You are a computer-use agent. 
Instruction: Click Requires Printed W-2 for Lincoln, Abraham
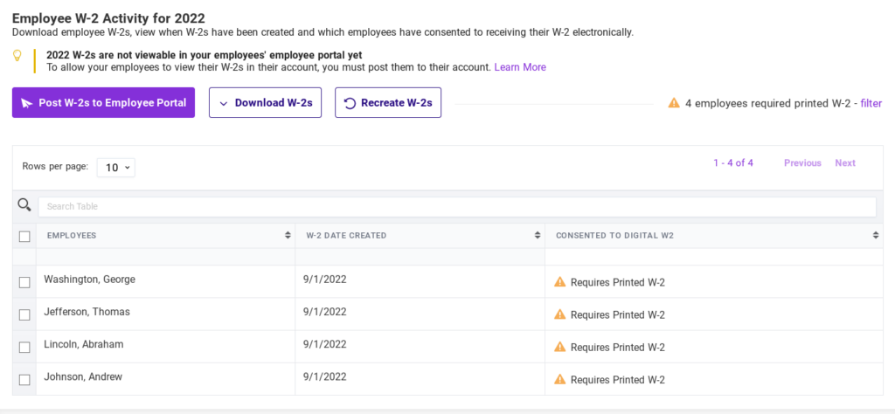pos(618,348)
